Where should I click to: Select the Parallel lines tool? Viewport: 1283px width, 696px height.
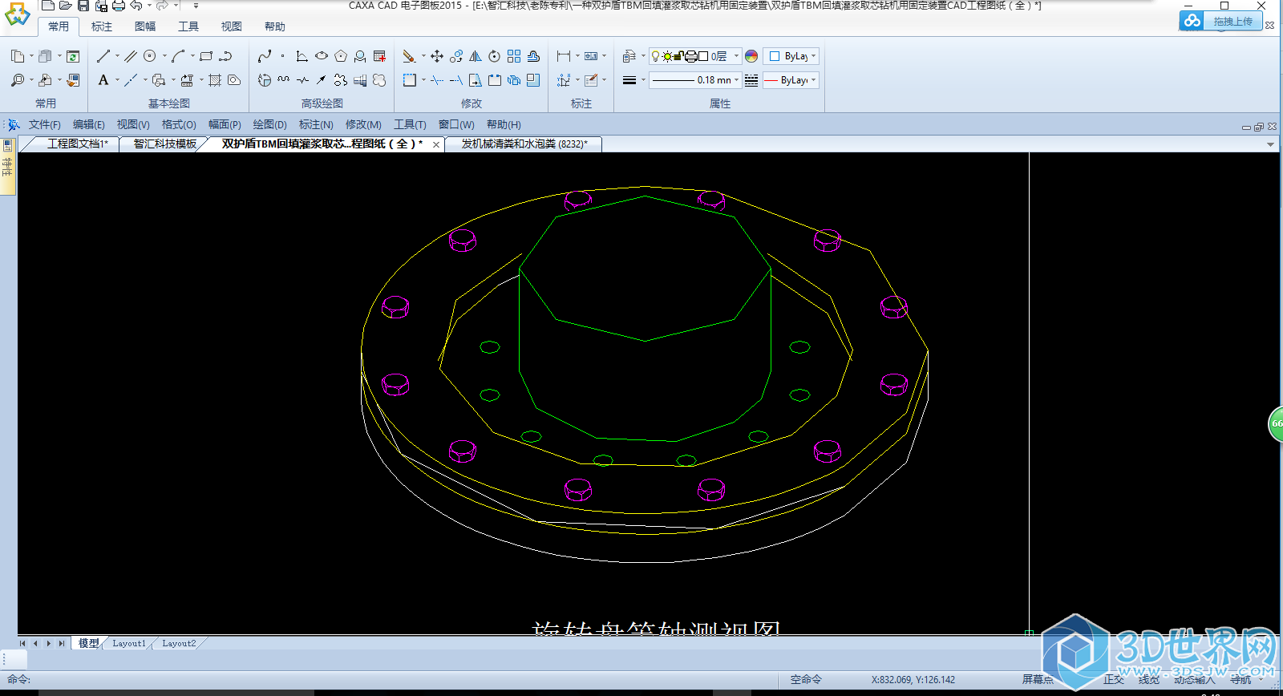pos(131,56)
